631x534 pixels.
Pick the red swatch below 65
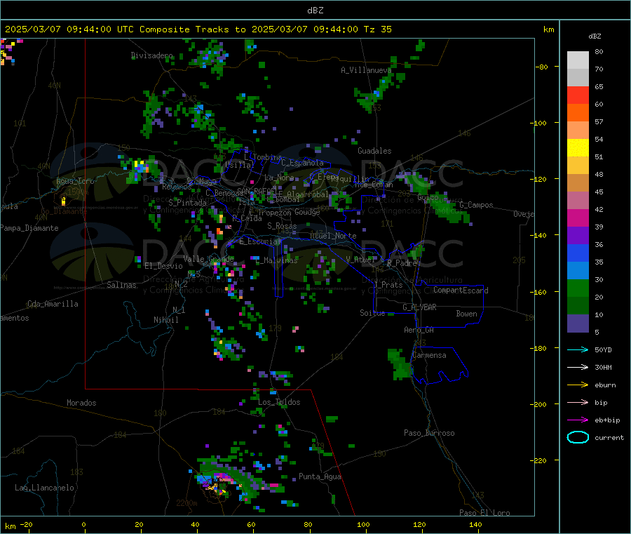coord(578,95)
